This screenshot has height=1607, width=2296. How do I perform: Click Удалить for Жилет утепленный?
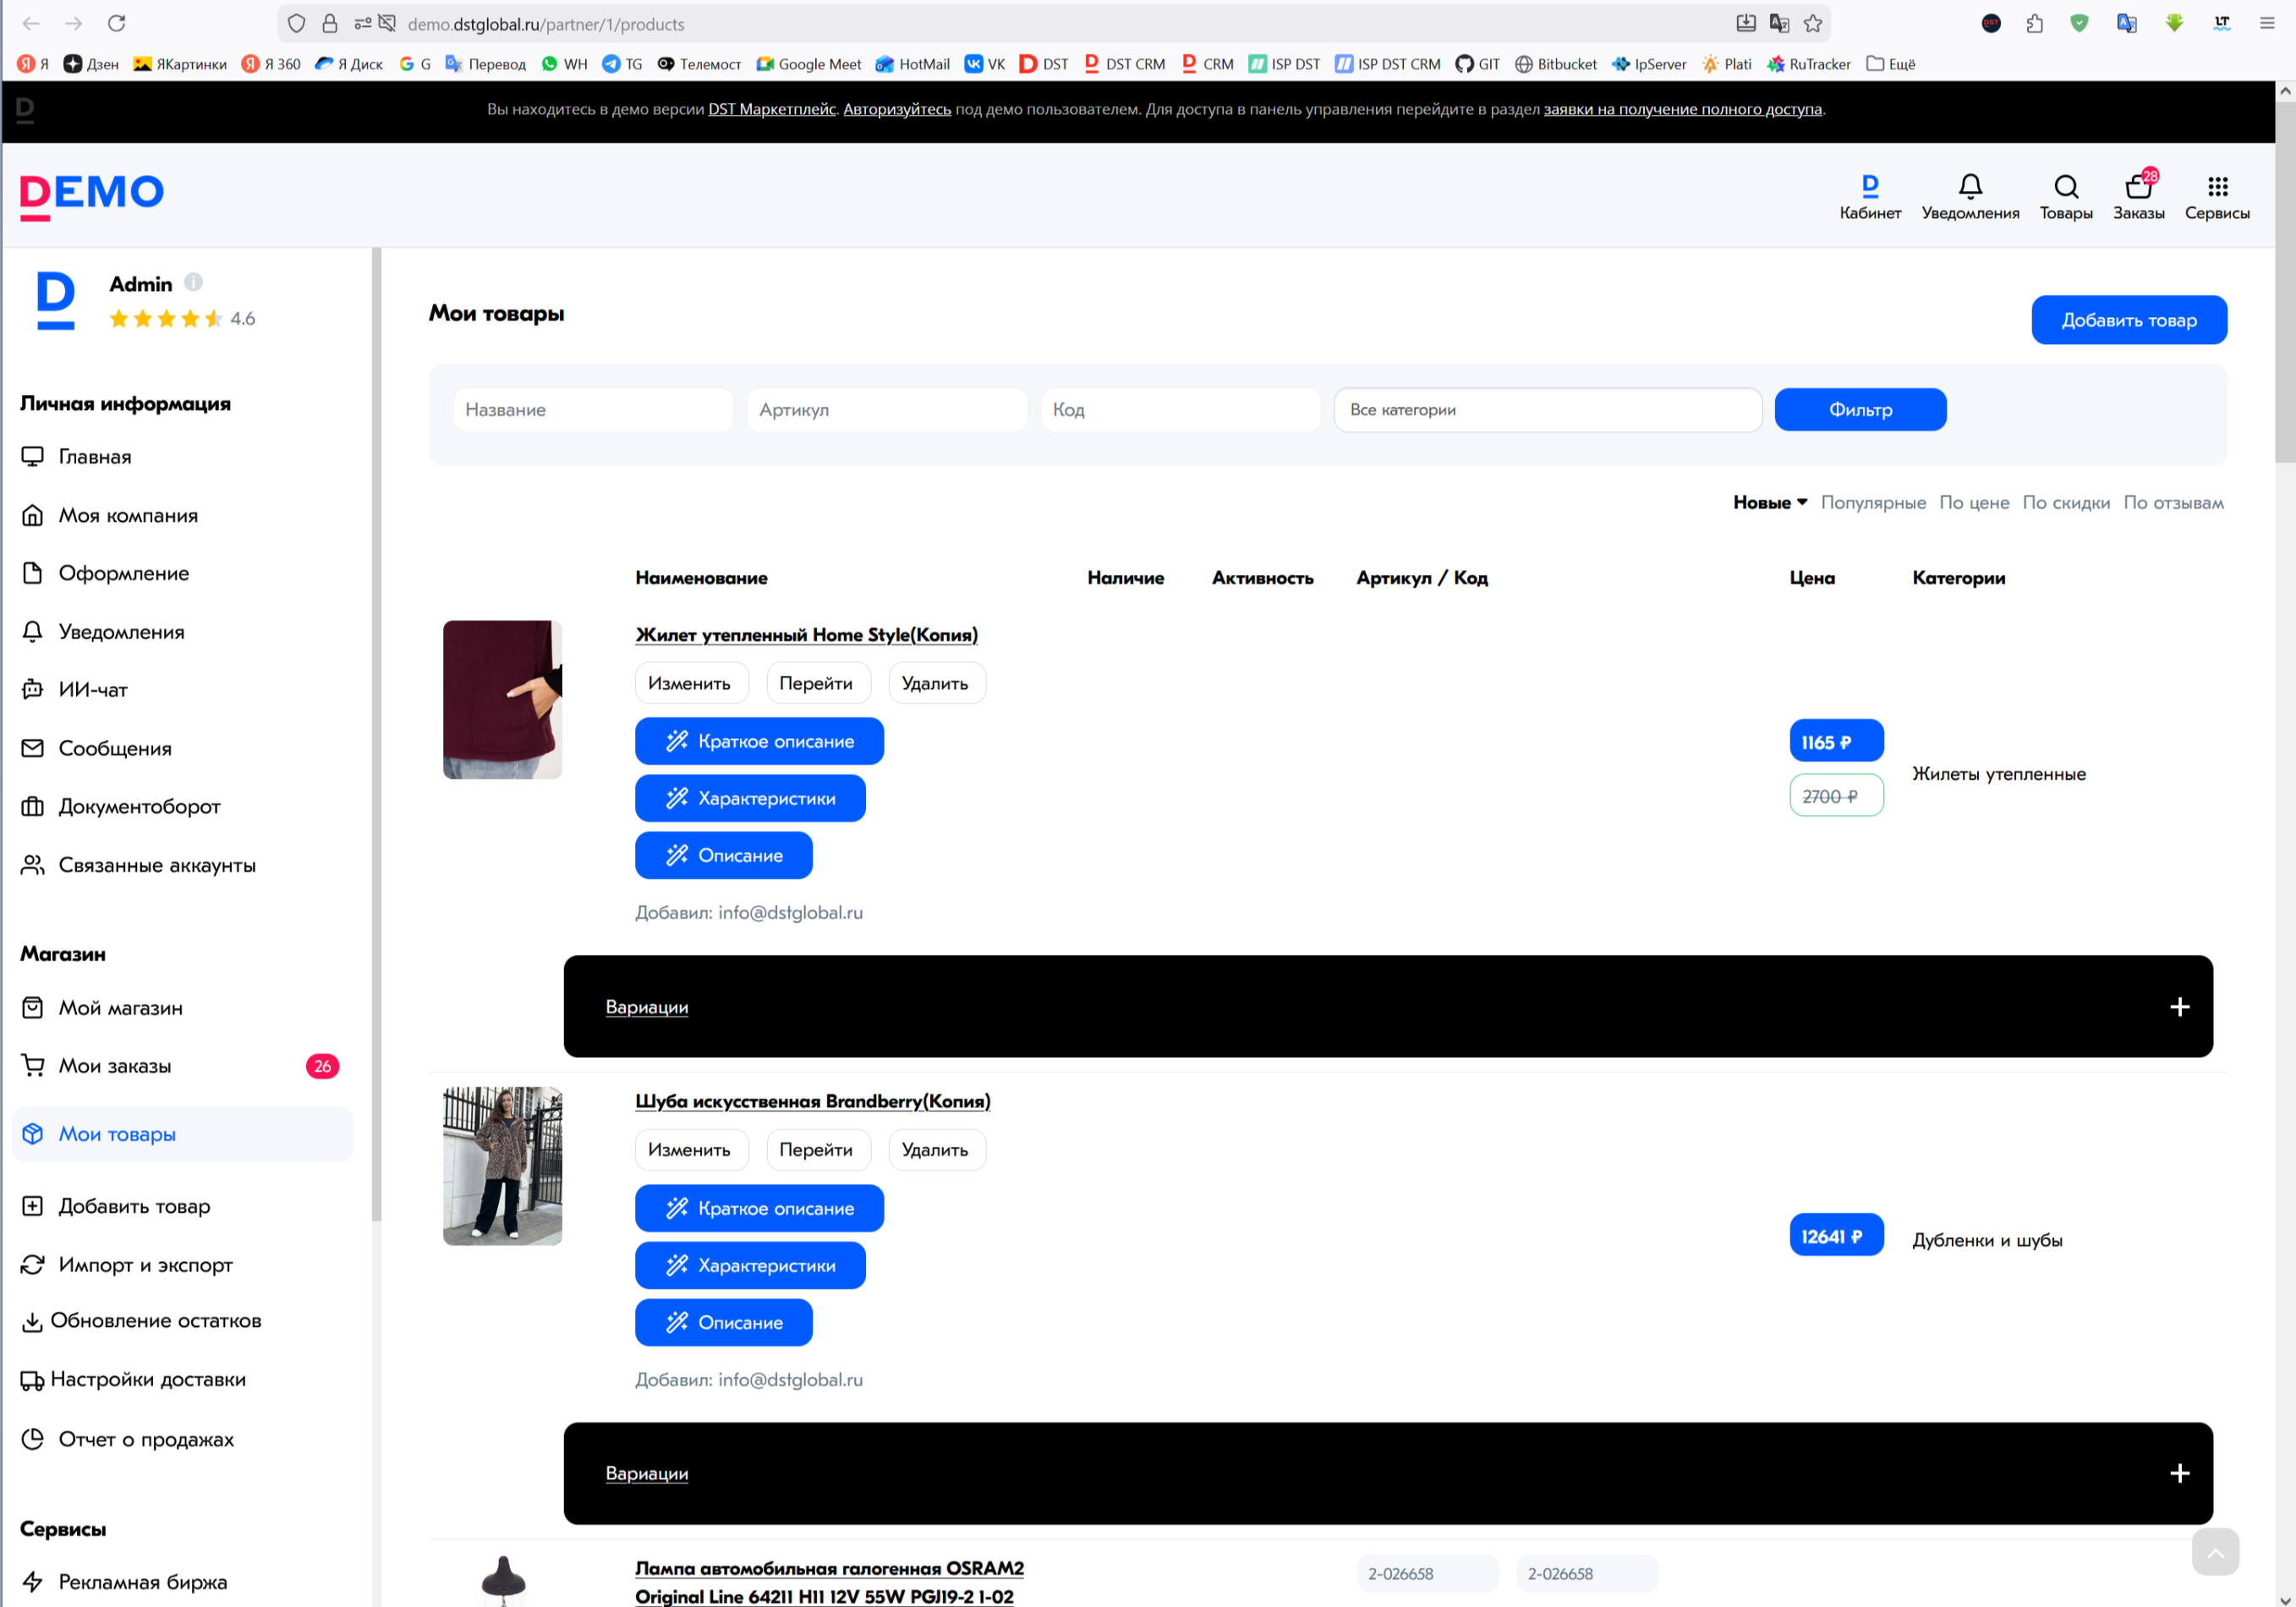click(x=935, y=684)
